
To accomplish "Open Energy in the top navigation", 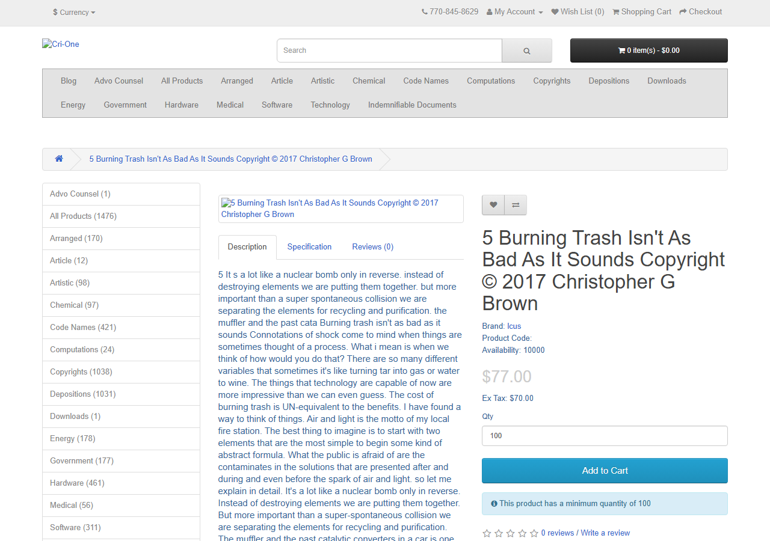I will tap(73, 105).
